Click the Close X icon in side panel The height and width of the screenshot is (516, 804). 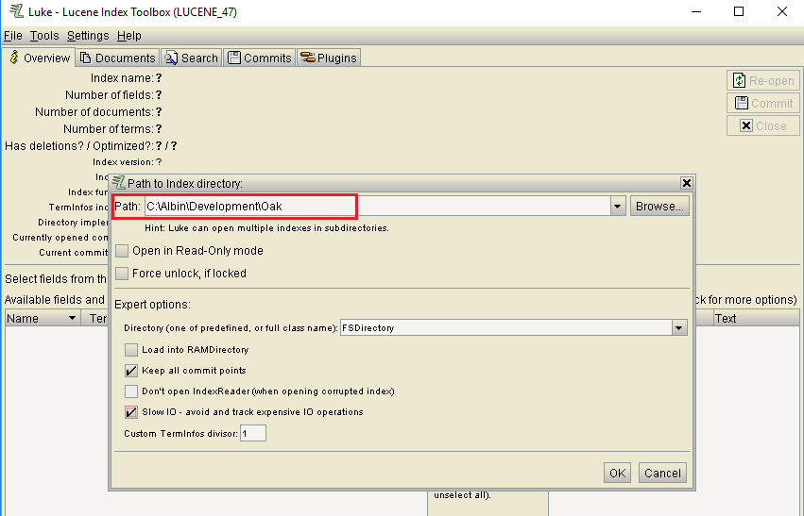[x=746, y=125]
